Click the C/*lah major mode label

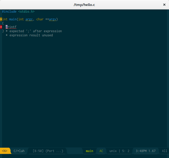pos(19,151)
